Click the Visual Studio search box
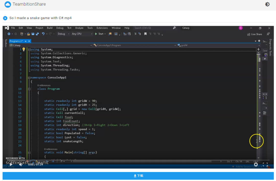 [155, 28]
